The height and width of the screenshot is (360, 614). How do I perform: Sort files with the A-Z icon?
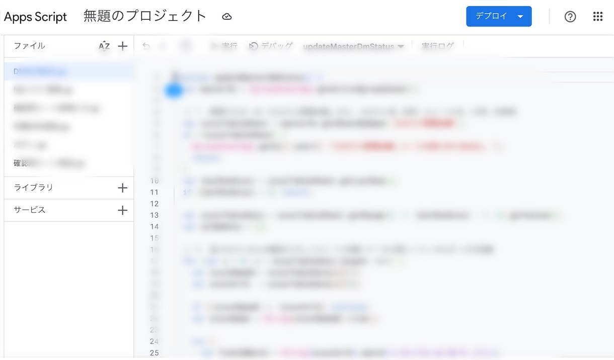click(x=104, y=46)
